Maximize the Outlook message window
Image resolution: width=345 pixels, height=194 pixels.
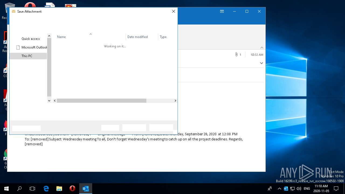pyautogui.click(x=247, y=11)
